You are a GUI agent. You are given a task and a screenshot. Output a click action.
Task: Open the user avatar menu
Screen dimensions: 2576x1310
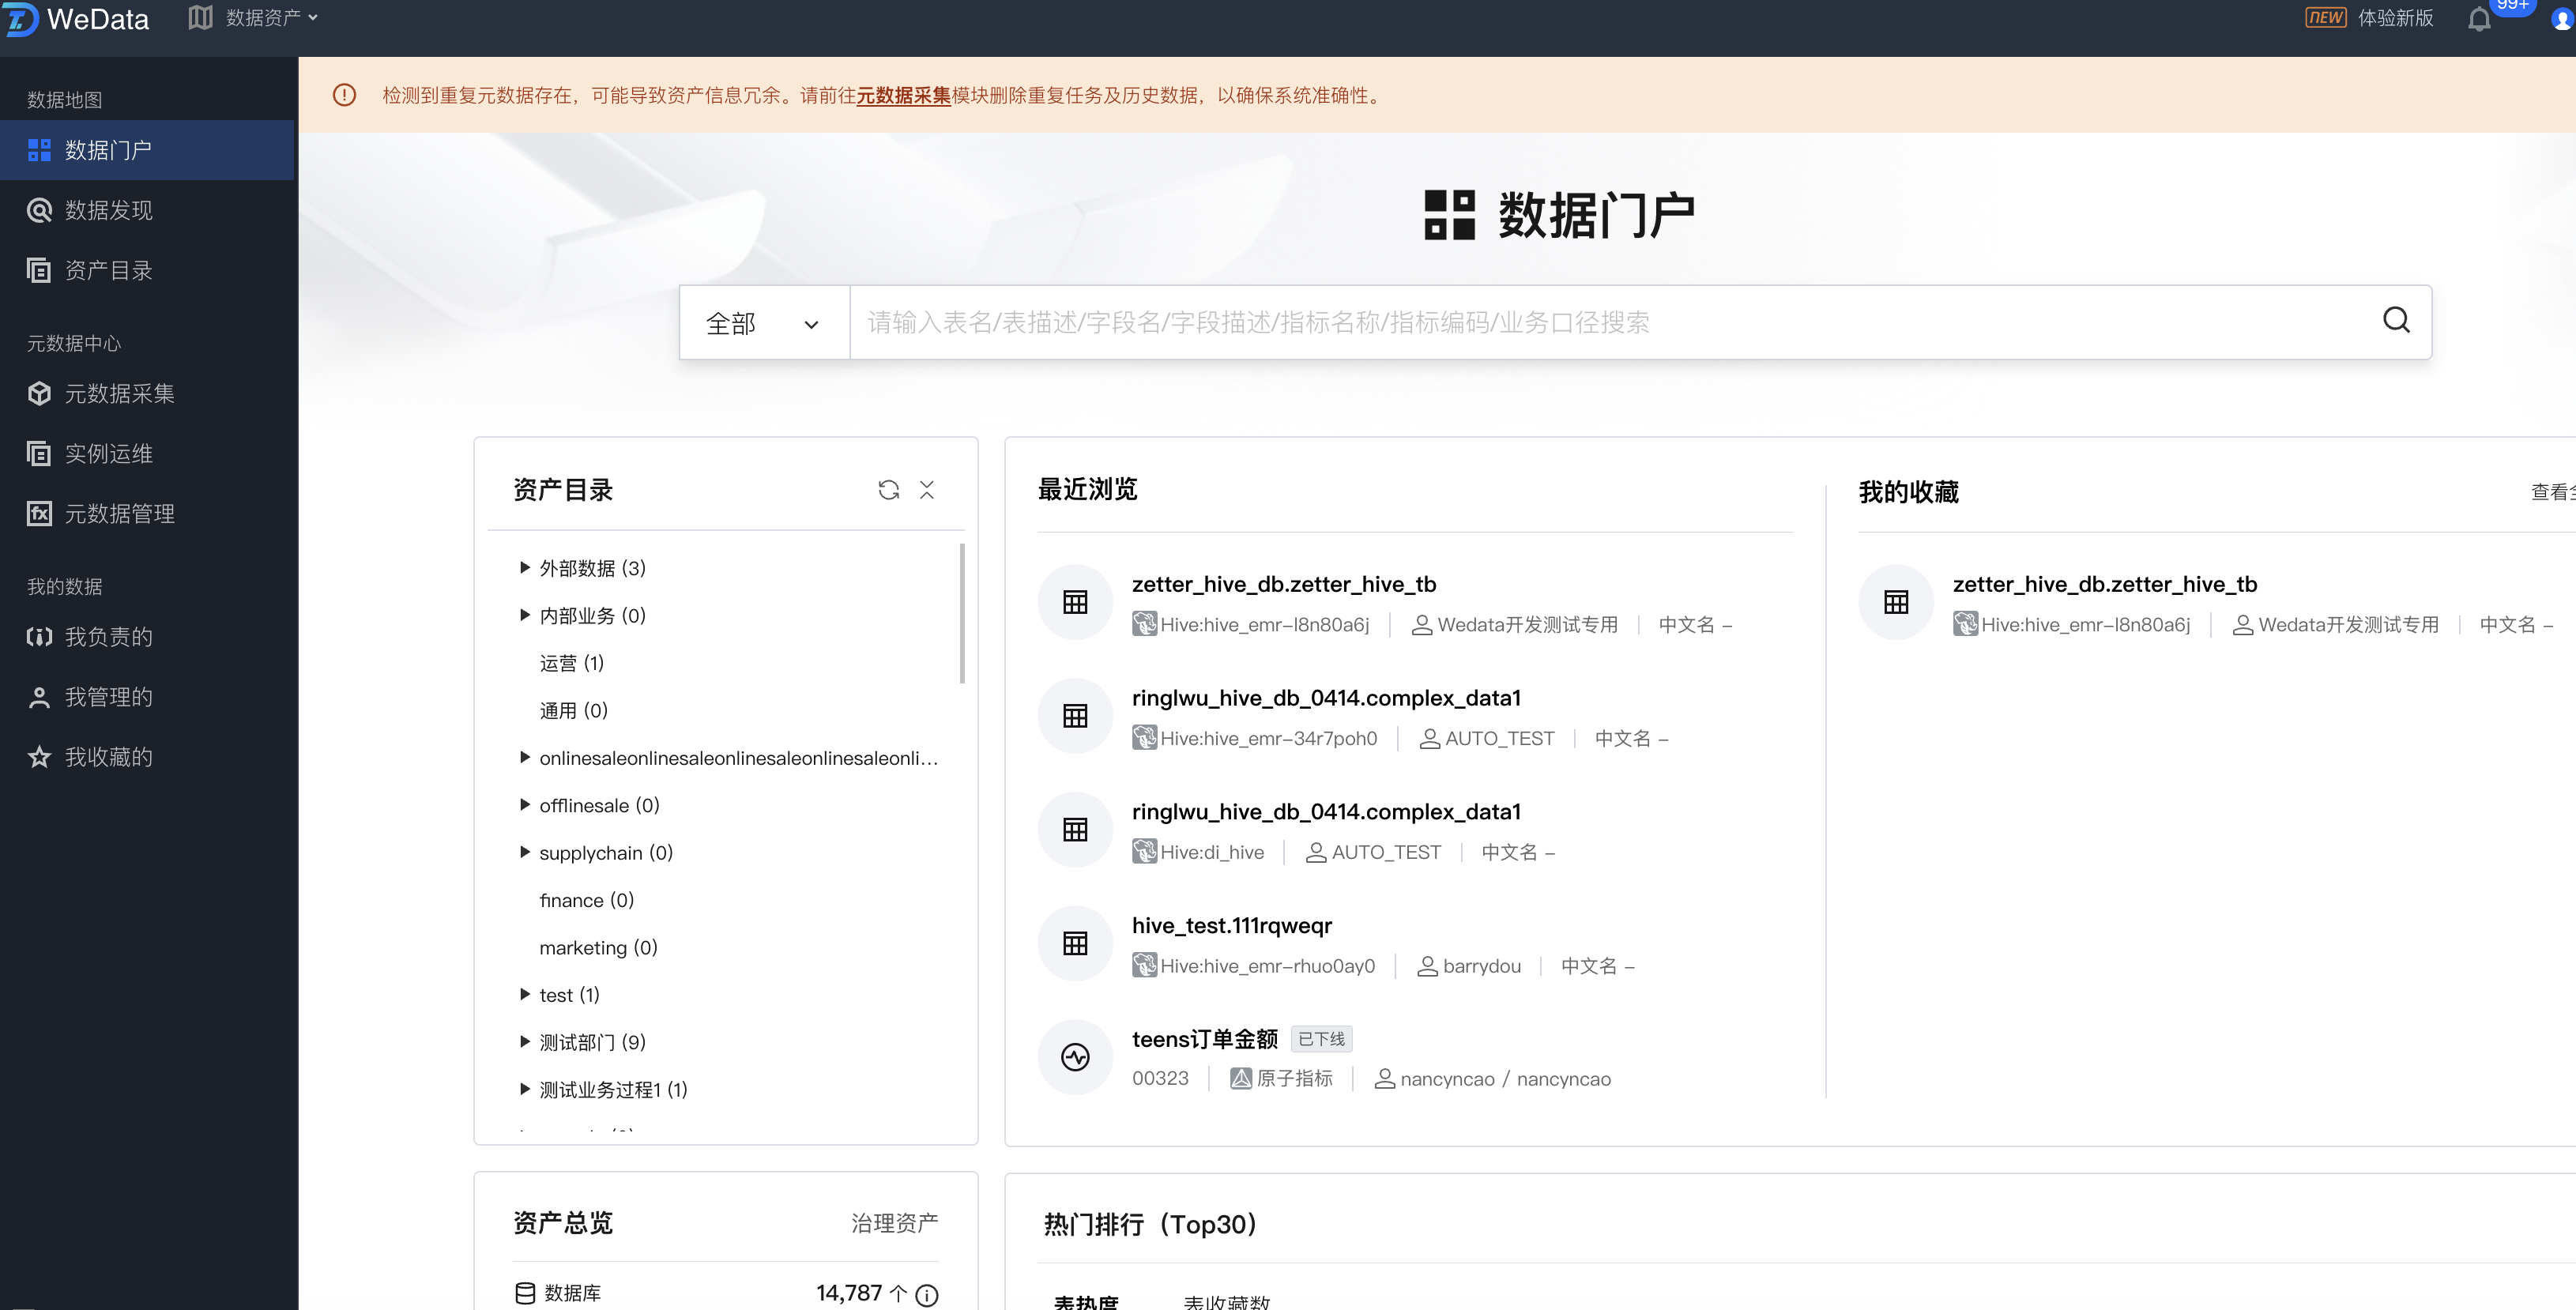2563,19
